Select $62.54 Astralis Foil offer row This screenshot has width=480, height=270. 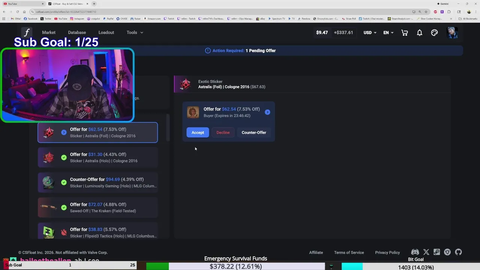pyautogui.click(x=97, y=132)
